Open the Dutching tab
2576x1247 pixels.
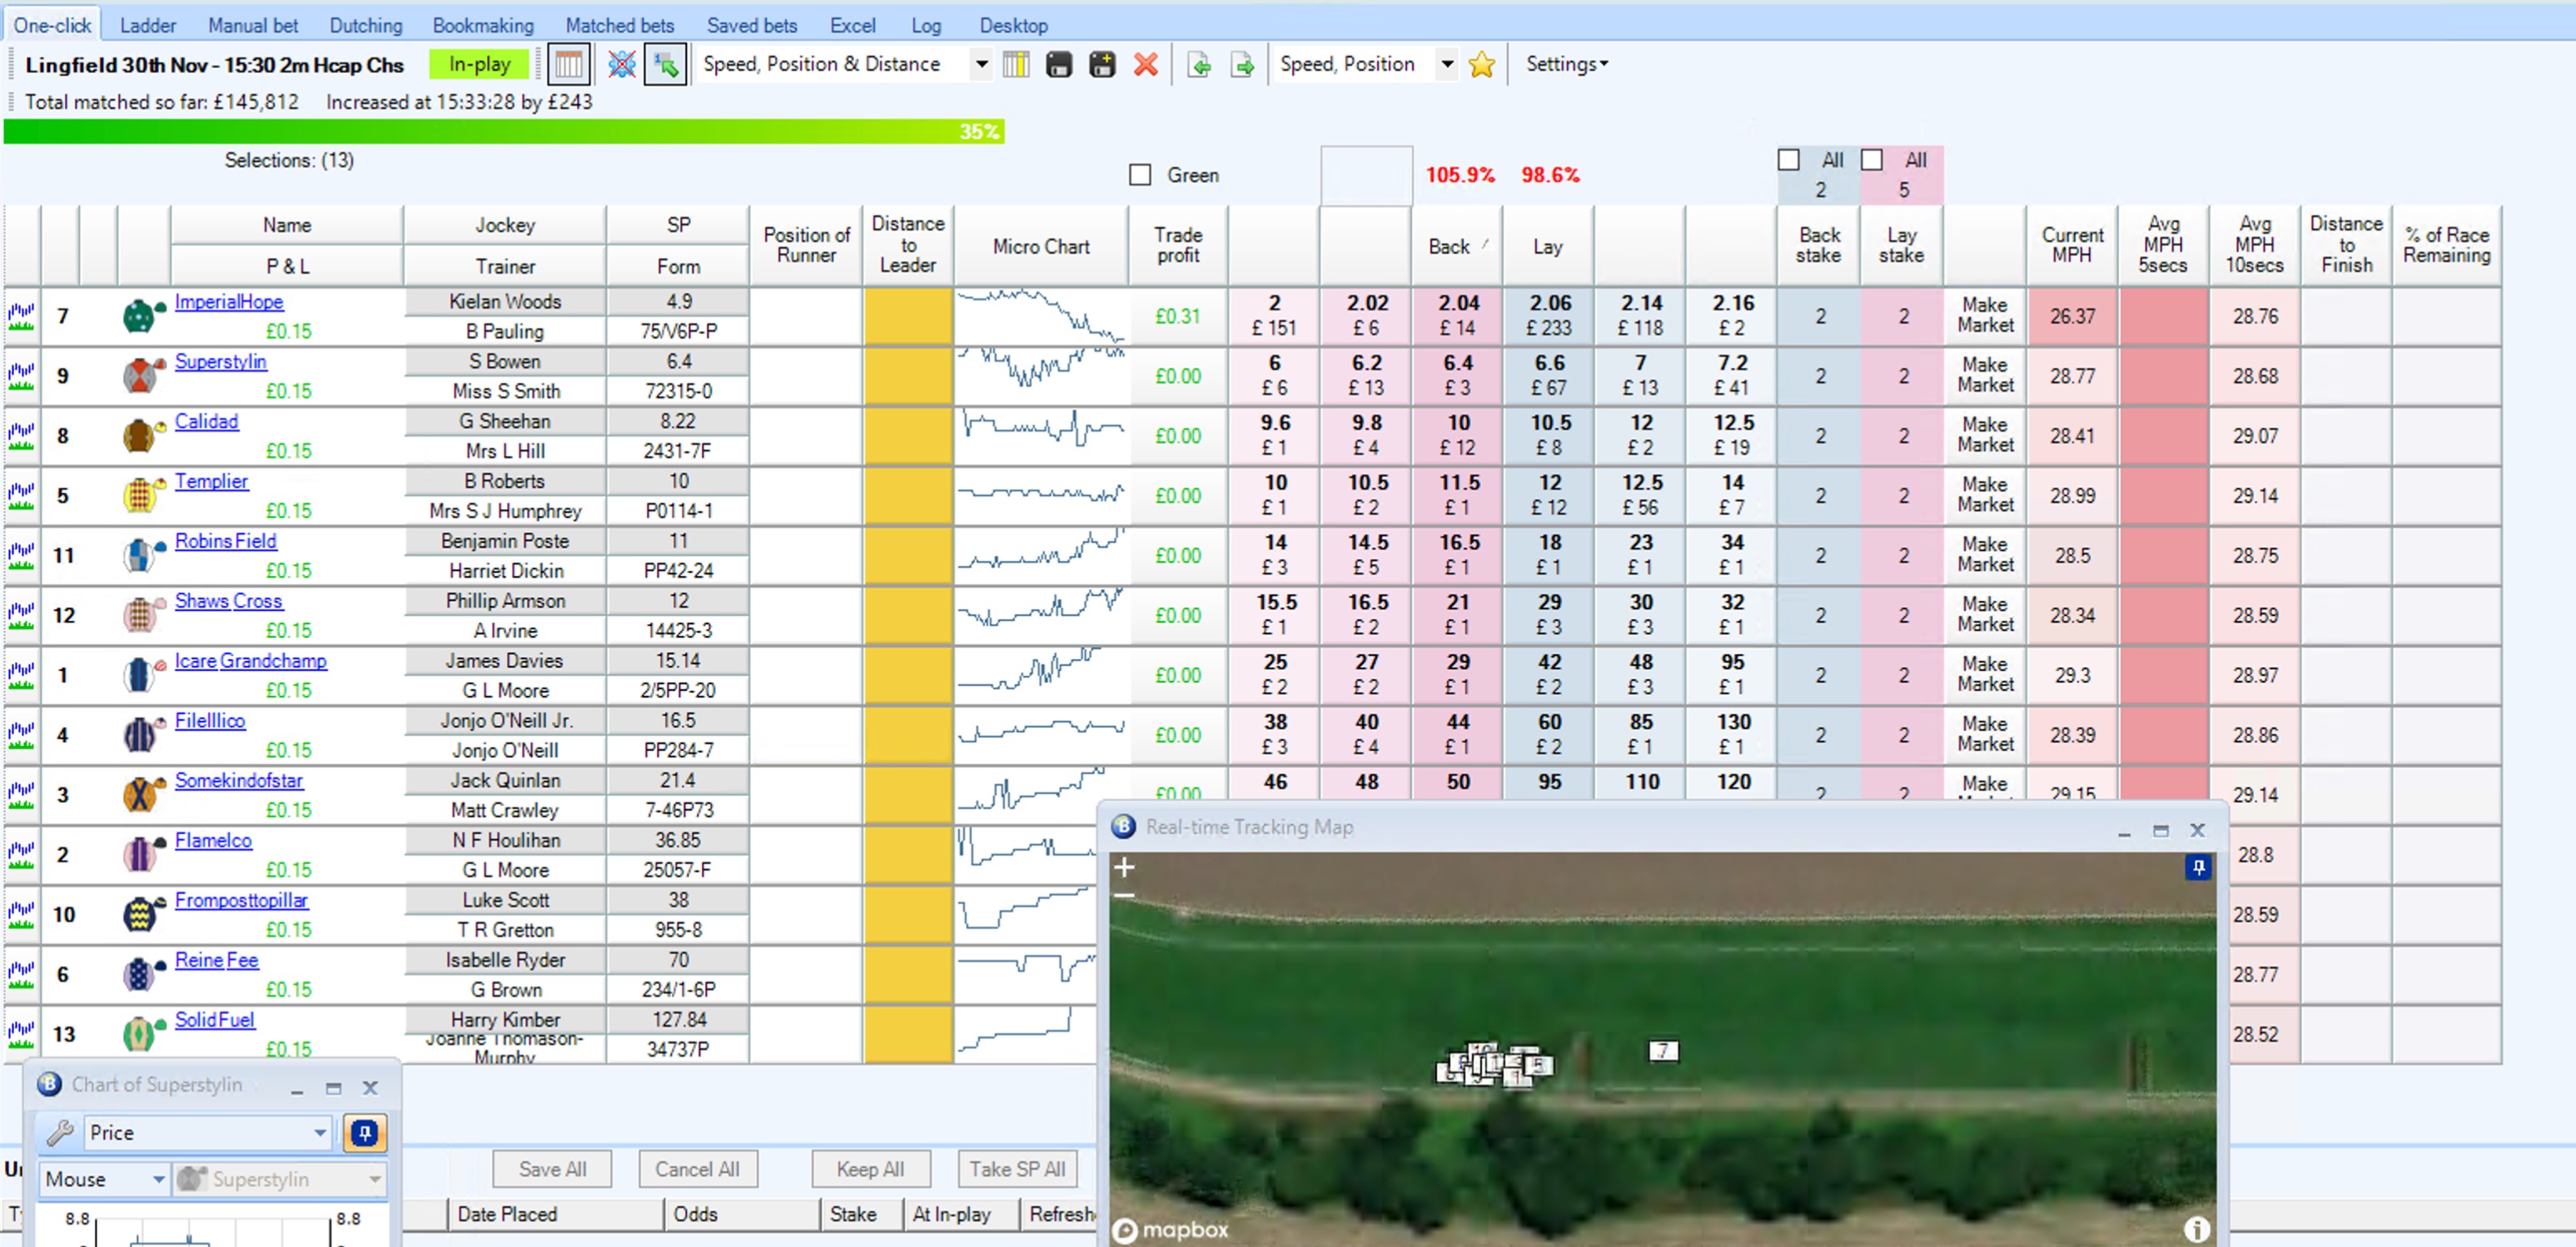(x=366, y=25)
